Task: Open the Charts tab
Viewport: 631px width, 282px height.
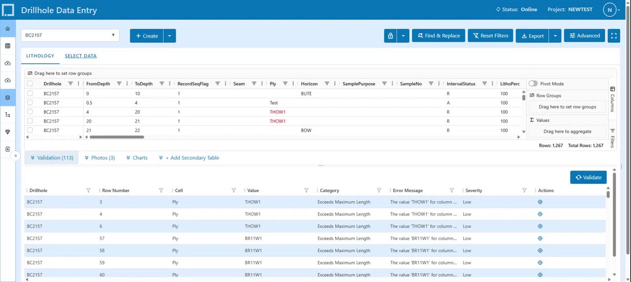Action: (x=137, y=158)
